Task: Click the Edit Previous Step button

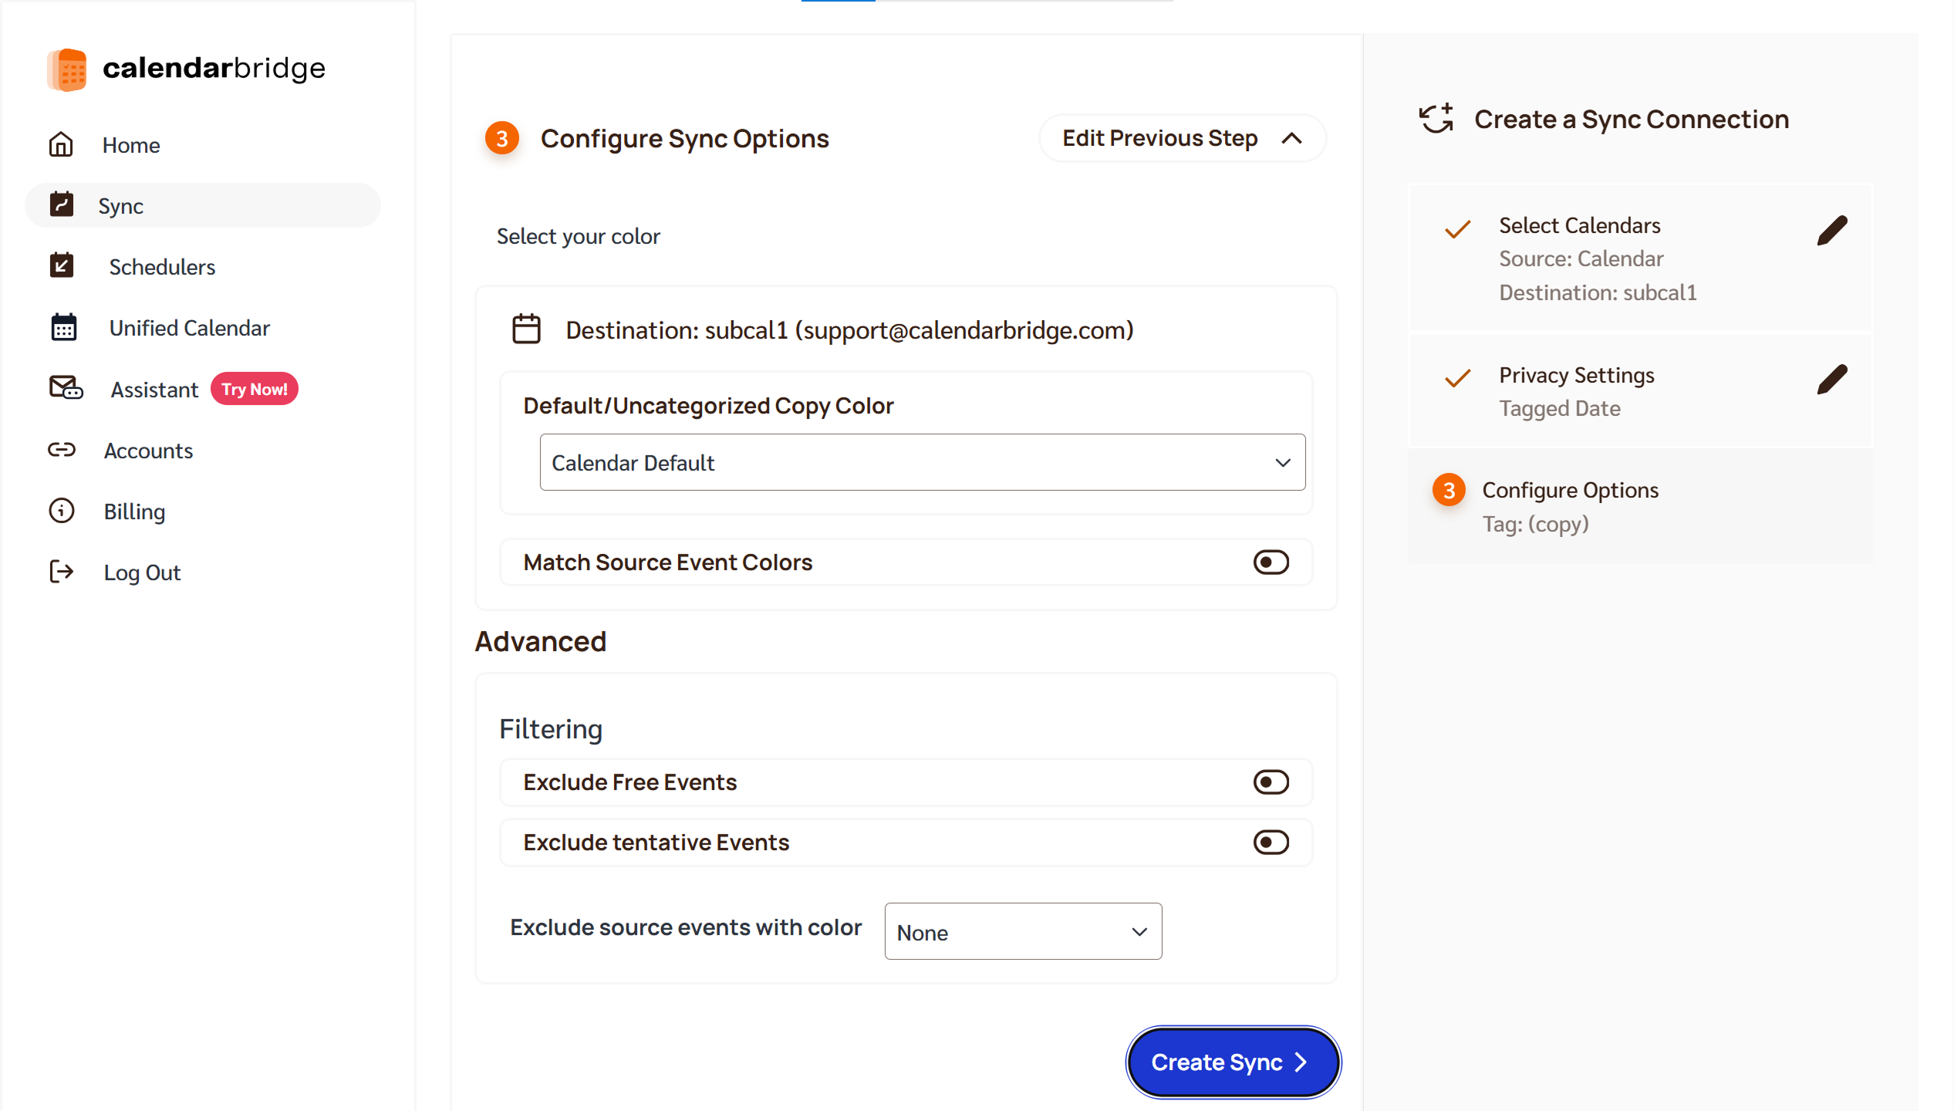Action: pyautogui.click(x=1183, y=138)
